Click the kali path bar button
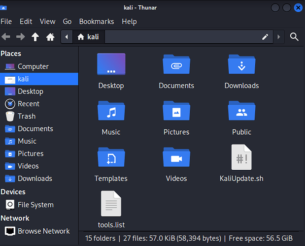The height and width of the screenshot is (246, 305). (89, 37)
